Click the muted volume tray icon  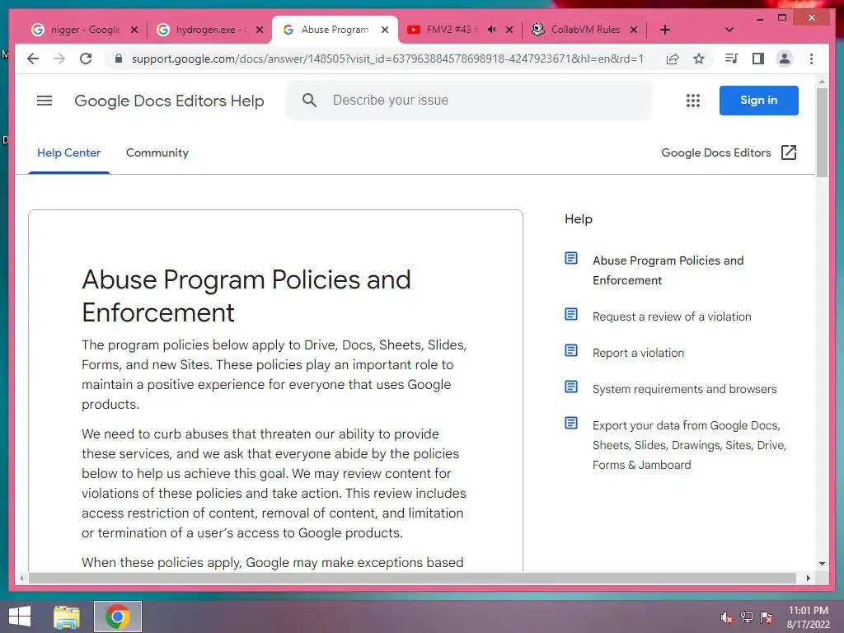click(x=726, y=617)
